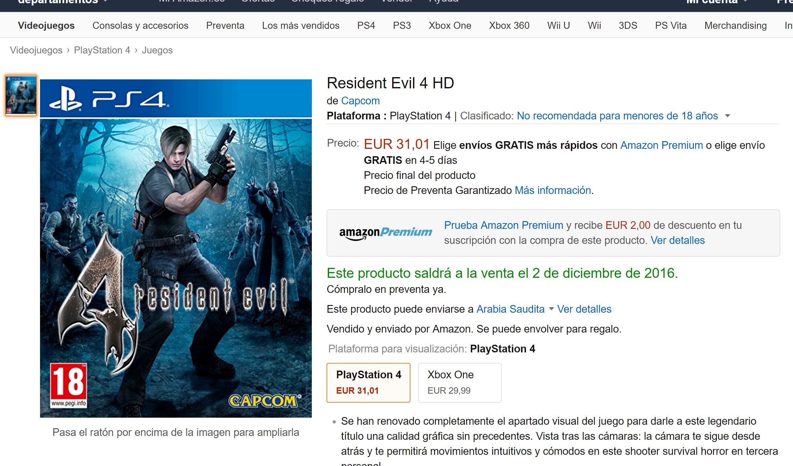Screen dimensions: 793x466
Task: Open the Videojuegos category tab
Action: [46, 26]
